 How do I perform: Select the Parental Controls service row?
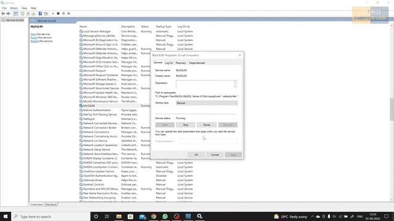coord(136,184)
